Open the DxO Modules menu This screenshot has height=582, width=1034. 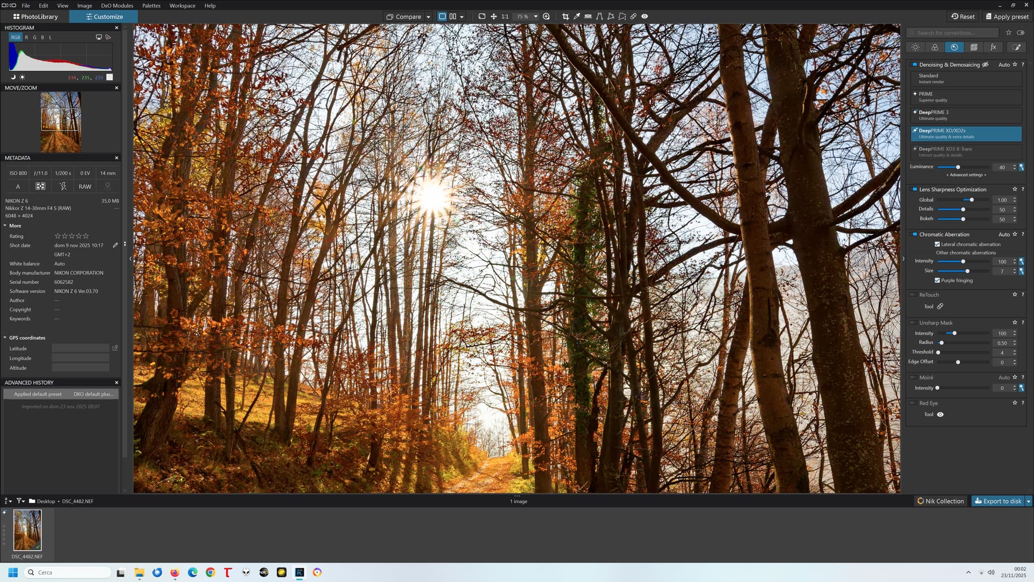point(117,6)
